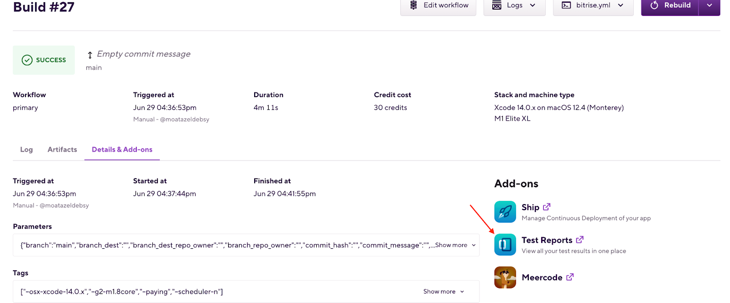Open the Meercode add-on icon
The image size is (730, 303).
coord(505,277)
